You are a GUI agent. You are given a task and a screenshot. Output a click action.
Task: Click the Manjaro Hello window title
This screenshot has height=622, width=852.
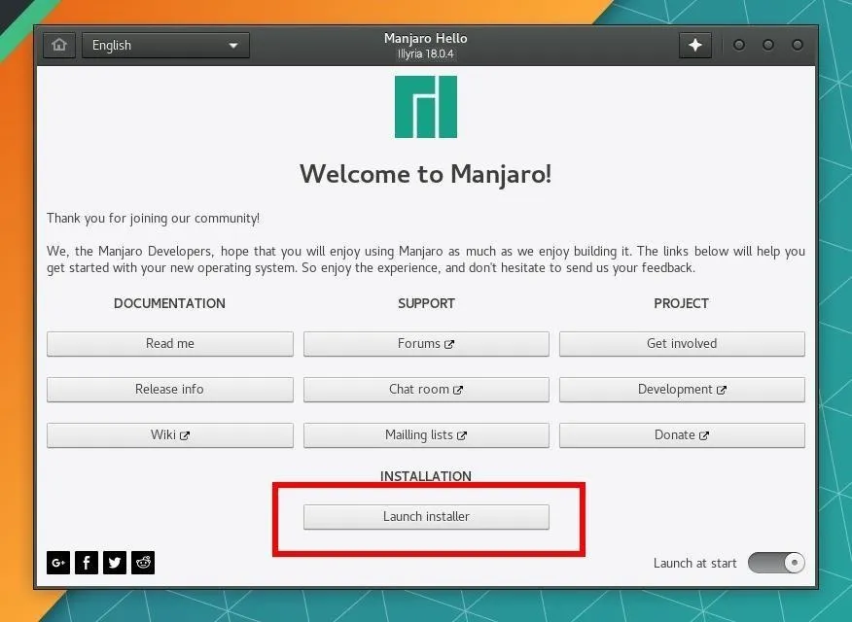[425, 39]
